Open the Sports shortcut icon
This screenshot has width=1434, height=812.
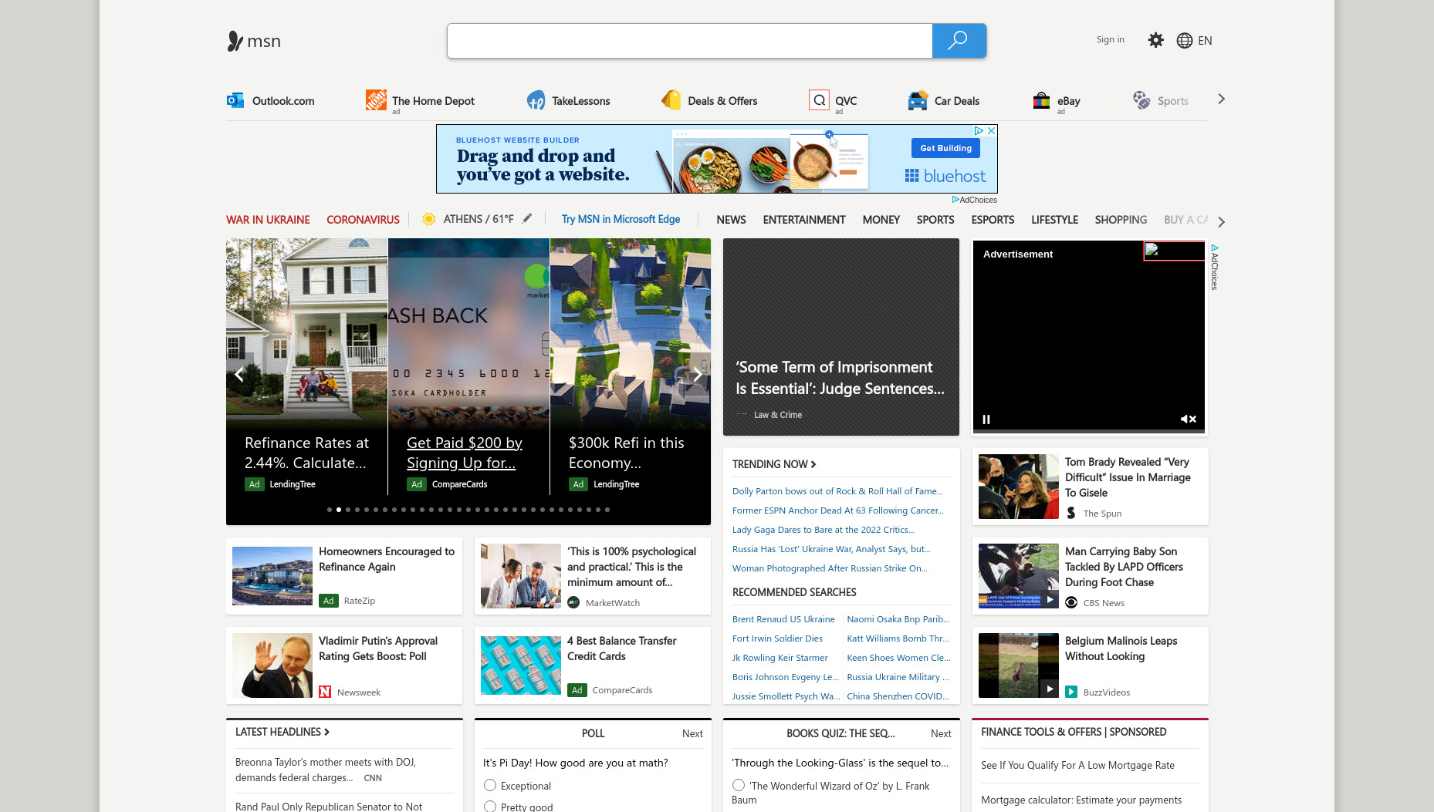(x=1141, y=100)
